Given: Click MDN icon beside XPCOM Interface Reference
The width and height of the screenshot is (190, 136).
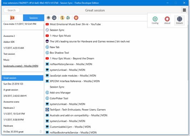Looking at the screenshot, I should pyautogui.click(x=47, y=81).
